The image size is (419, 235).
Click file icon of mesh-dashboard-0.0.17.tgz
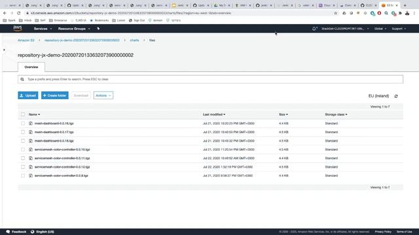click(31, 132)
